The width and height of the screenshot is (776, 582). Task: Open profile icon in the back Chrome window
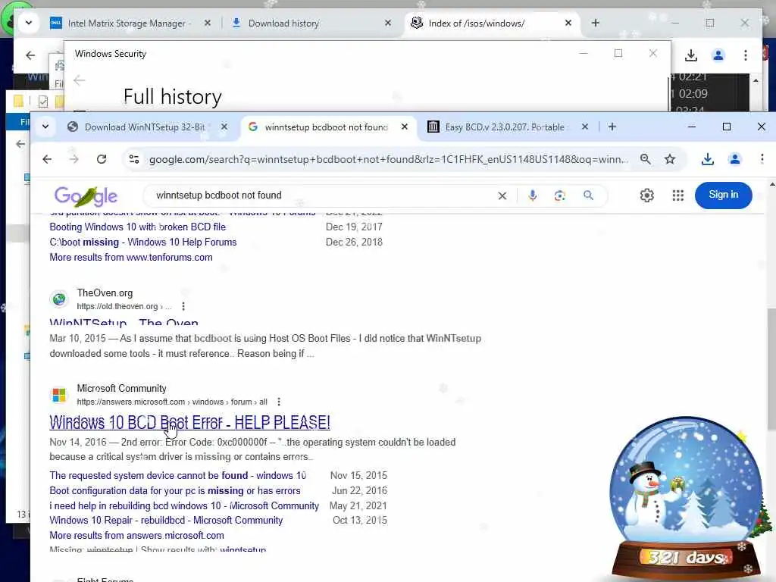[718, 55]
